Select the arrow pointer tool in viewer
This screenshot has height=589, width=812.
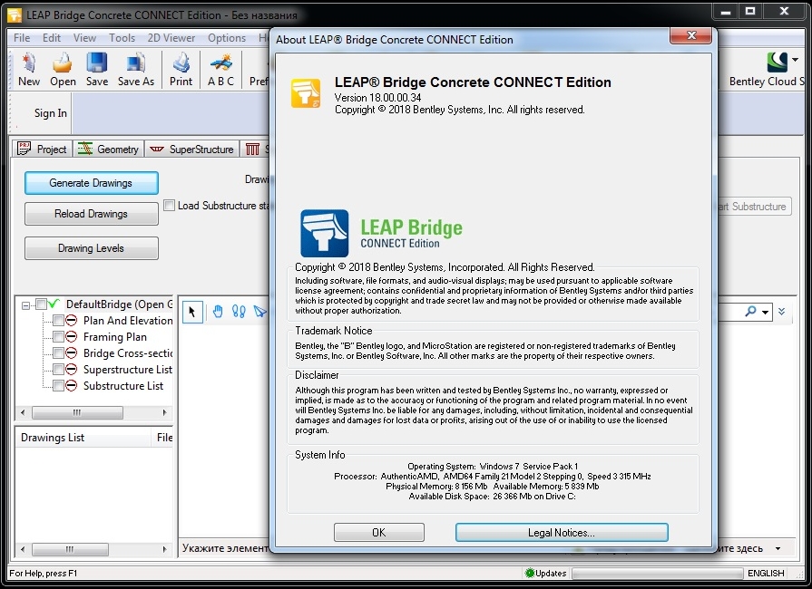coord(192,312)
